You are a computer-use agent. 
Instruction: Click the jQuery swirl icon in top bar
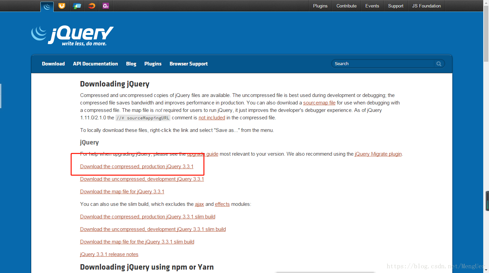(47, 6)
